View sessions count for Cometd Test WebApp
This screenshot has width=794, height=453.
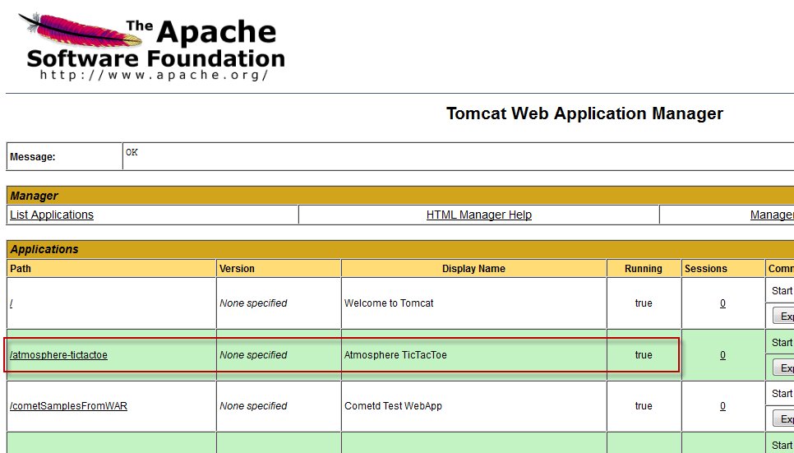tap(722, 406)
